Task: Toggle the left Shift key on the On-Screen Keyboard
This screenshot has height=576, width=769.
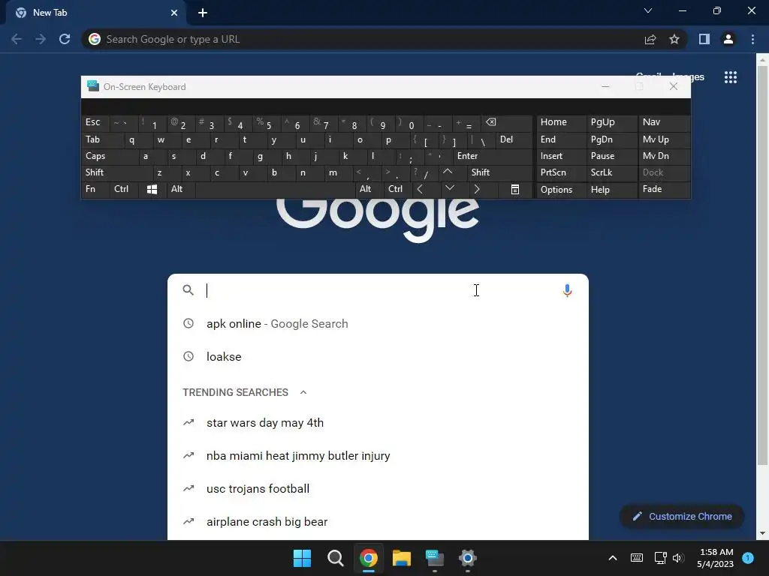Action: click(116, 172)
